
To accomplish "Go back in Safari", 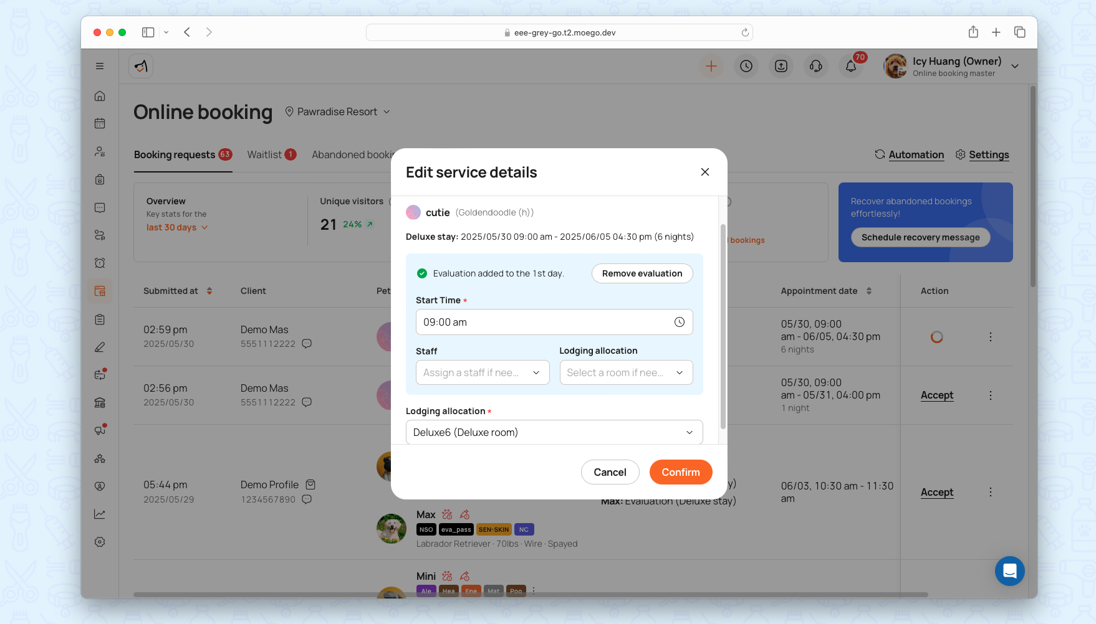I will 187,32.
